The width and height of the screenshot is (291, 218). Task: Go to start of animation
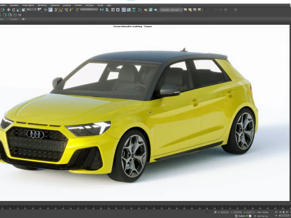(276, 212)
